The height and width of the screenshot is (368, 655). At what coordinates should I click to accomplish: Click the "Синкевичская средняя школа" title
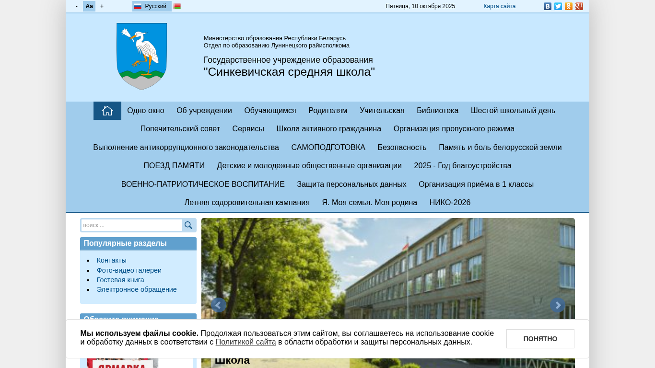click(x=289, y=72)
